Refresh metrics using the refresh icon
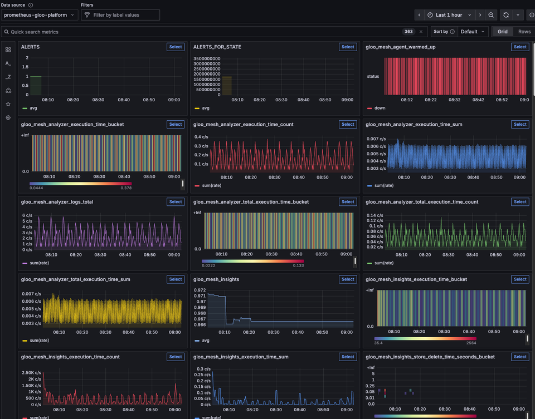The image size is (535, 419). click(x=506, y=15)
